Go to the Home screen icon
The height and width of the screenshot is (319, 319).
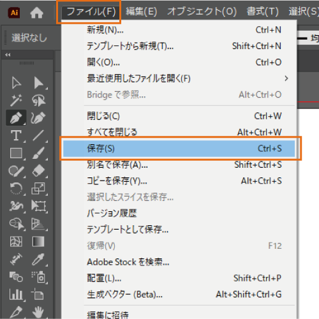(x=36, y=13)
